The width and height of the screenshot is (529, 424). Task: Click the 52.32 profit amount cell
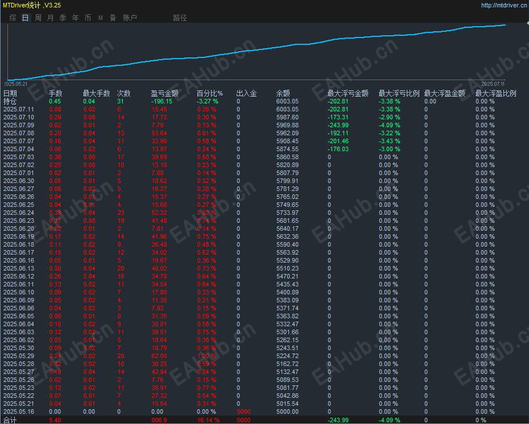point(159,213)
